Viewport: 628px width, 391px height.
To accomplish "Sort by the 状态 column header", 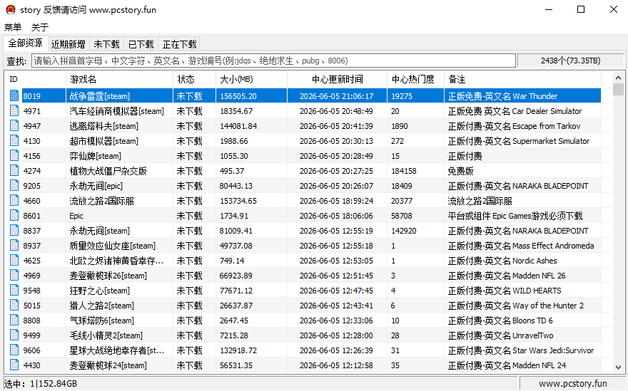I will (x=194, y=79).
